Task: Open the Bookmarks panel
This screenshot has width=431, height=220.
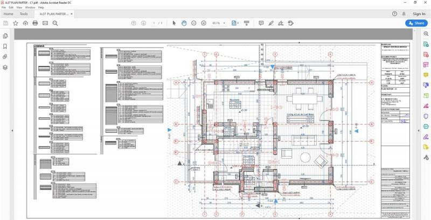Action: pyautogui.click(x=5, y=46)
